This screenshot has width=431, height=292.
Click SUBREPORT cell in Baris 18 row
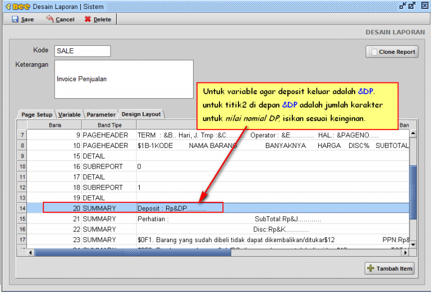(109, 187)
